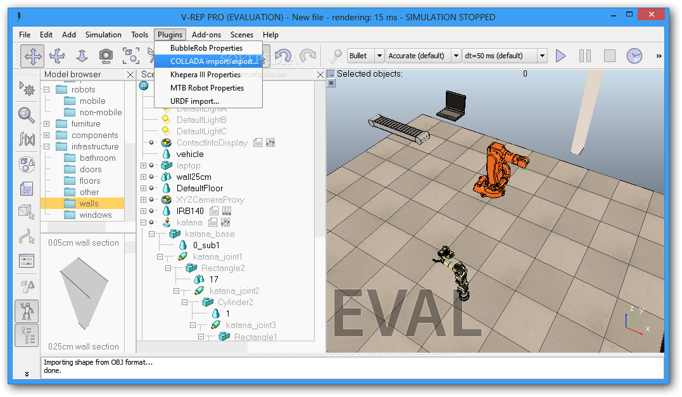Screen dimensions: 682x397
Task: Pause the simulation
Action: pos(585,56)
